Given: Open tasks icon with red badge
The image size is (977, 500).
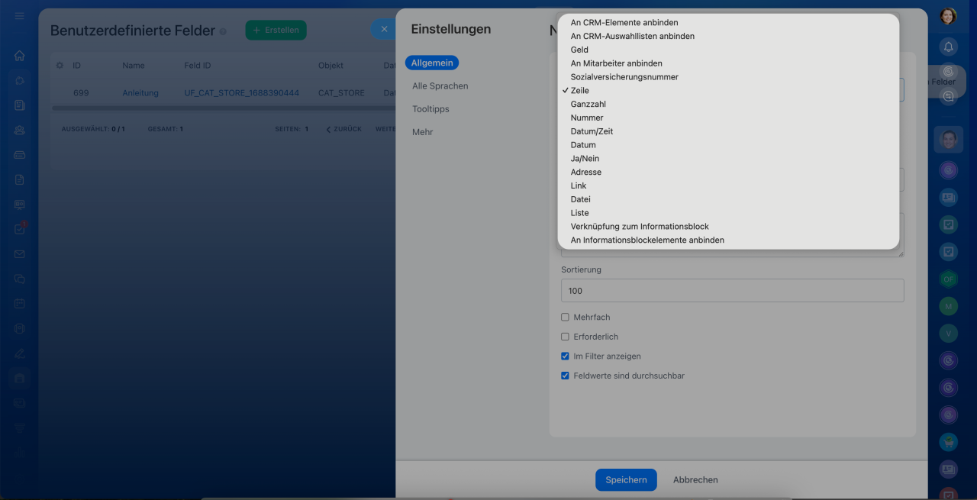Looking at the screenshot, I should (x=20, y=228).
